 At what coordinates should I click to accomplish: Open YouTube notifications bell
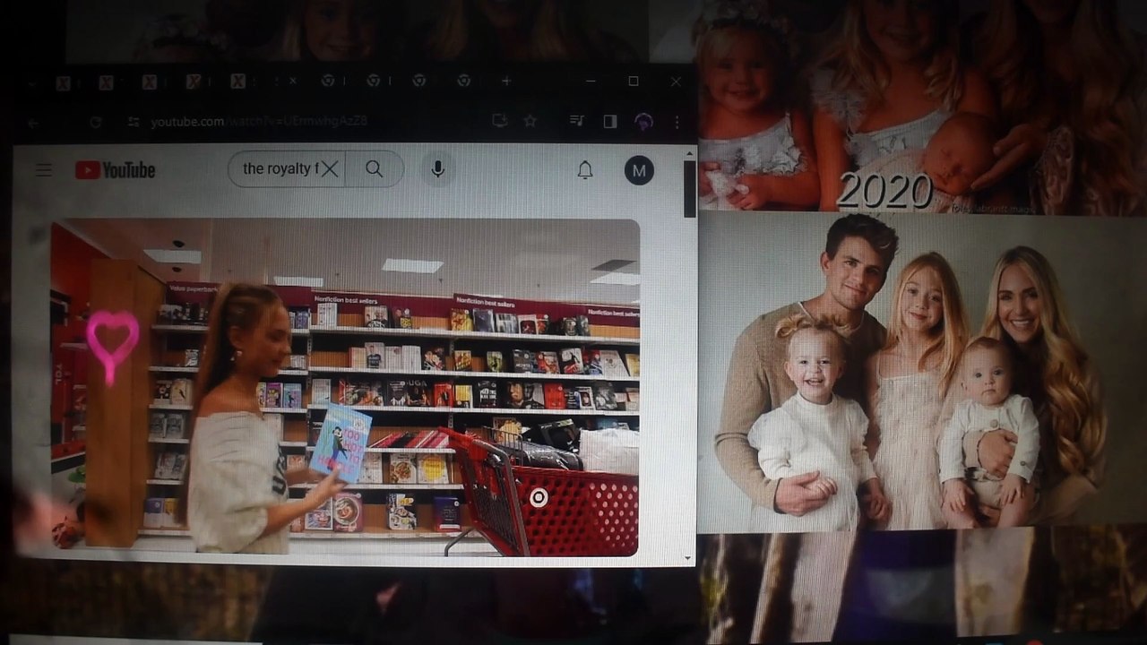click(585, 170)
